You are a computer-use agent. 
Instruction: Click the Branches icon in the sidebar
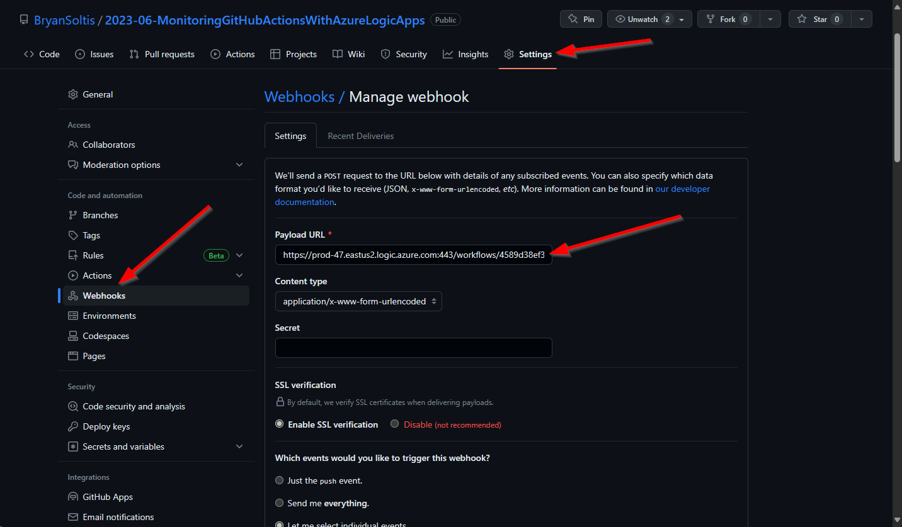tap(73, 215)
